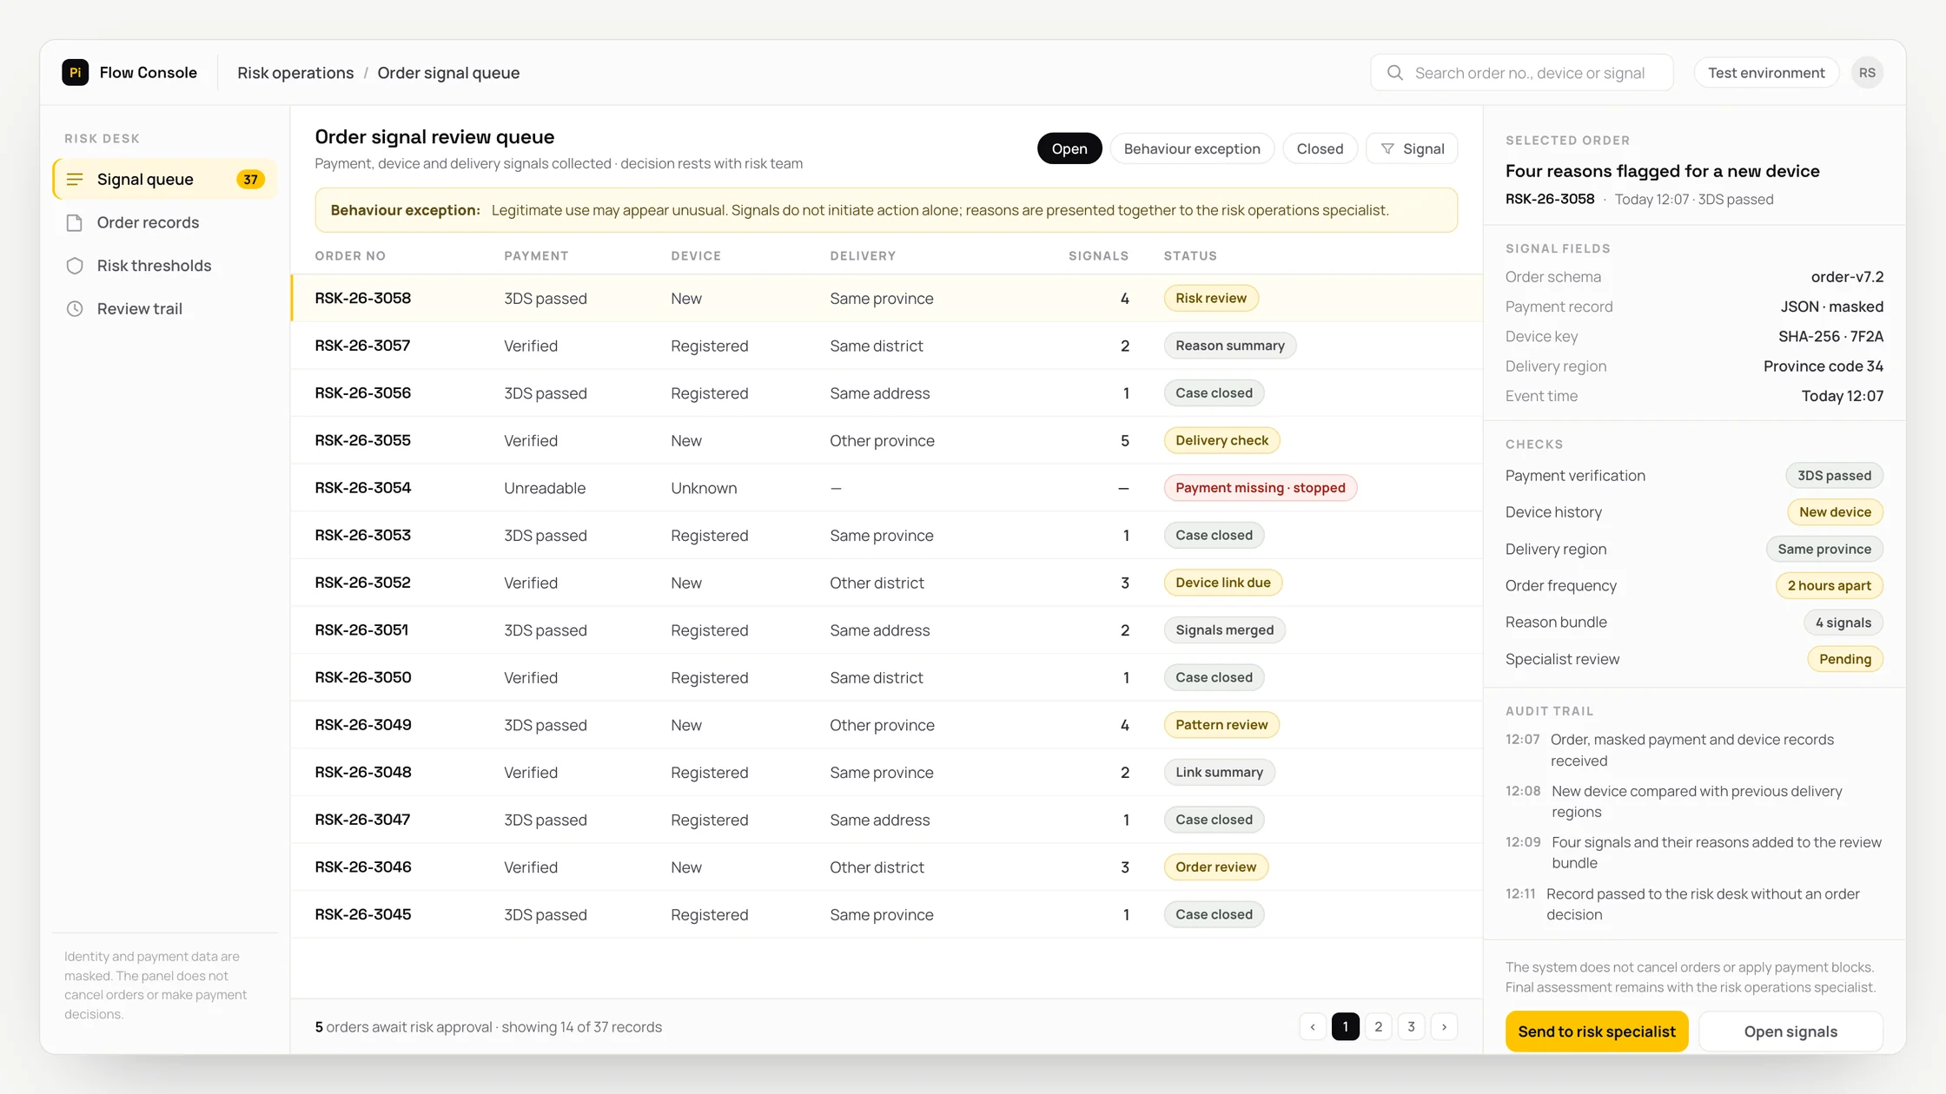Screen dimensions: 1946x1094
Task: Click the Order signal queue breadcrumb
Action: click(x=448, y=73)
